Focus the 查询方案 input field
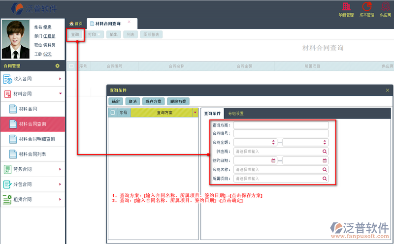Image resolution: width=394 pixels, height=244 pixels. click(281, 125)
